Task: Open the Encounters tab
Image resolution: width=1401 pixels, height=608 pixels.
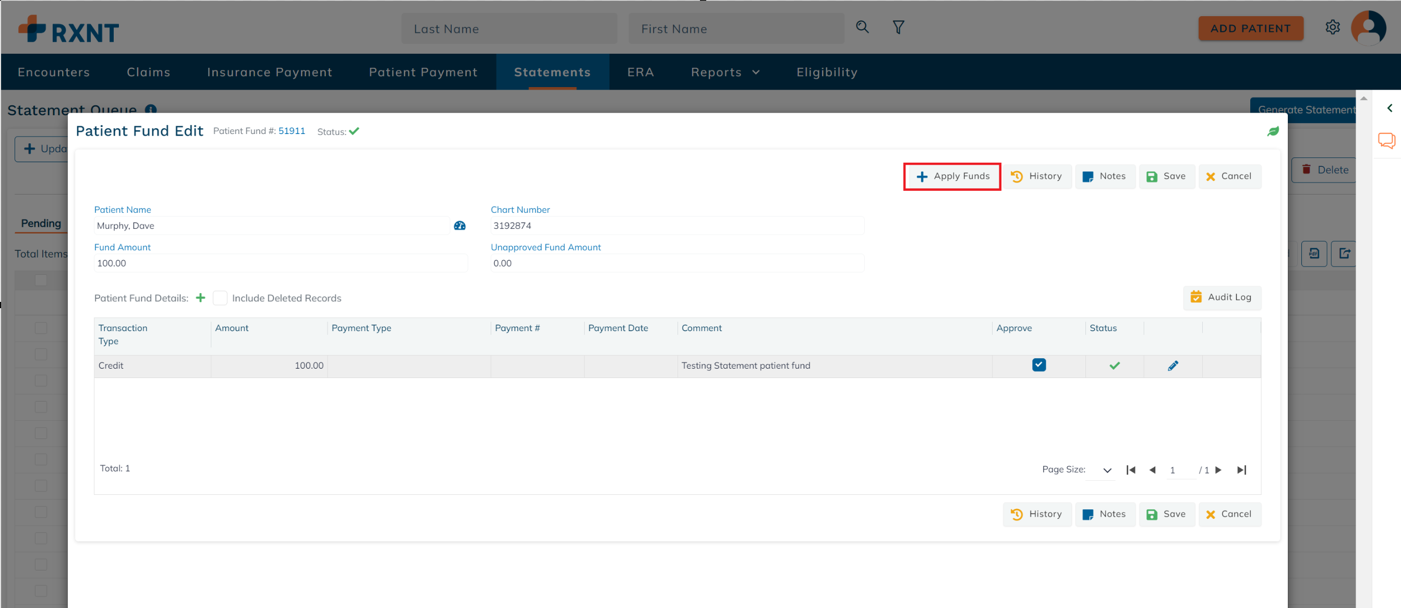Action: (x=54, y=72)
